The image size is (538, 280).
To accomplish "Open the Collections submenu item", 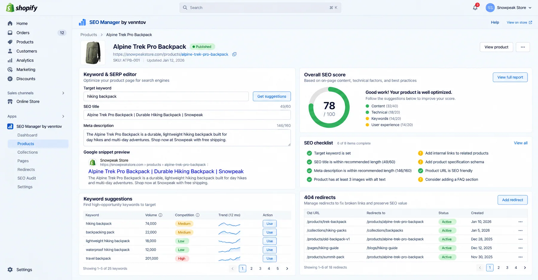I will (x=27, y=152).
